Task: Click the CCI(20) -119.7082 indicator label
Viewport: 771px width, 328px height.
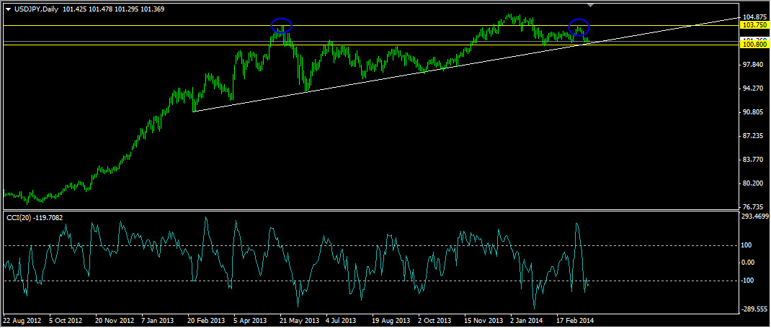Action: coord(35,217)
